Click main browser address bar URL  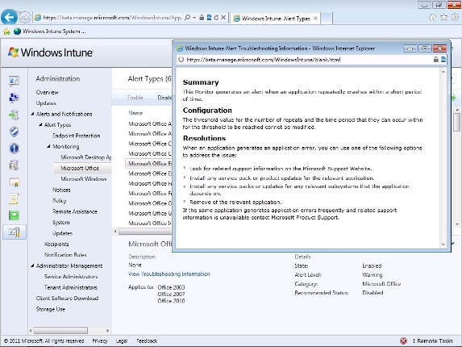click(113, 18)
